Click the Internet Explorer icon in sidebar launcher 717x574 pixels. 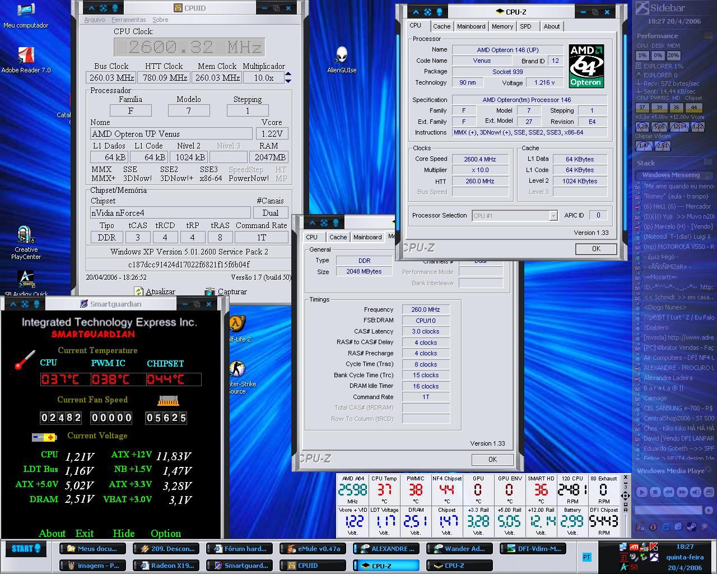point(665,527)
